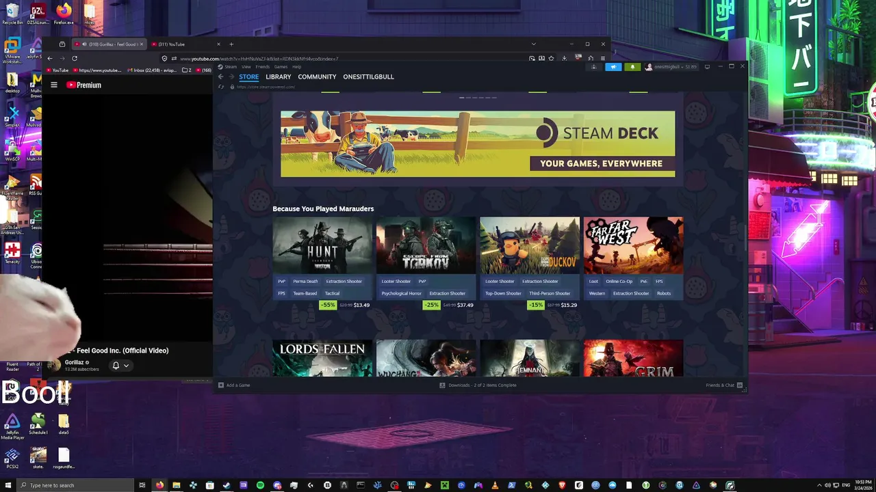Viewport: 876px width, 492px height.
Task: Select the Team-Based tag under Hunt
Action: (x=305, y=294)
